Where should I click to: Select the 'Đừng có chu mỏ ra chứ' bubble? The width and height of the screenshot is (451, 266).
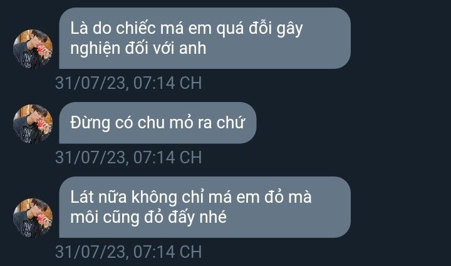[158, 123]
